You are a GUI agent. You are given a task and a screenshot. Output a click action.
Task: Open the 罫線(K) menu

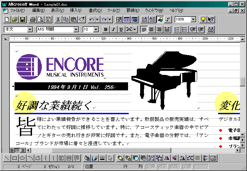click(x=133, y=11)
